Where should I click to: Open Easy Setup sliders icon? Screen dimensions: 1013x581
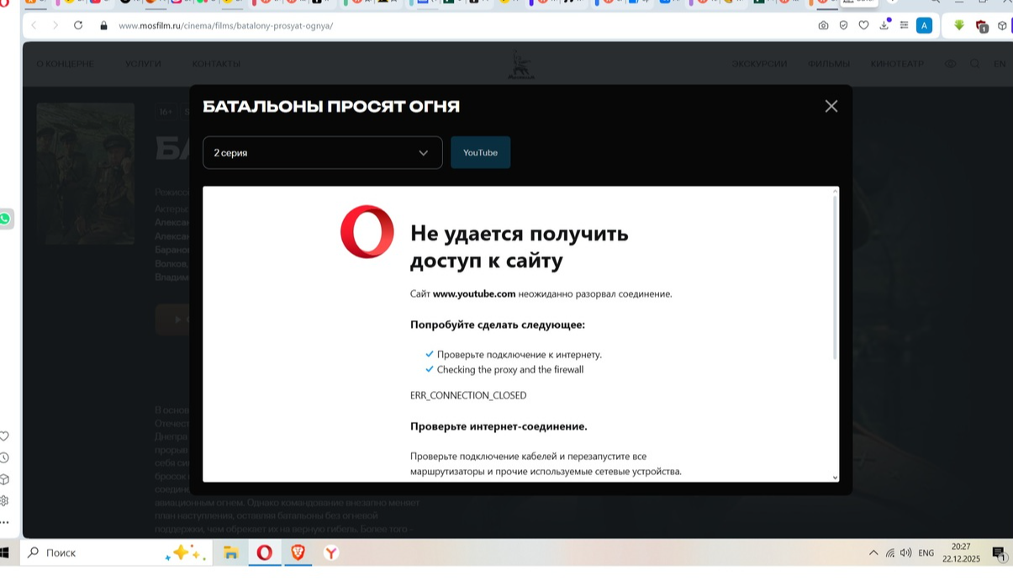click(904, 25)
